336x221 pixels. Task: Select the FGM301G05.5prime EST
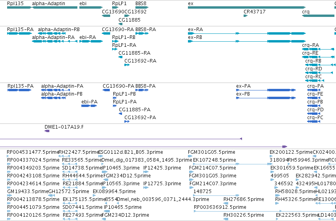point(190,157)
